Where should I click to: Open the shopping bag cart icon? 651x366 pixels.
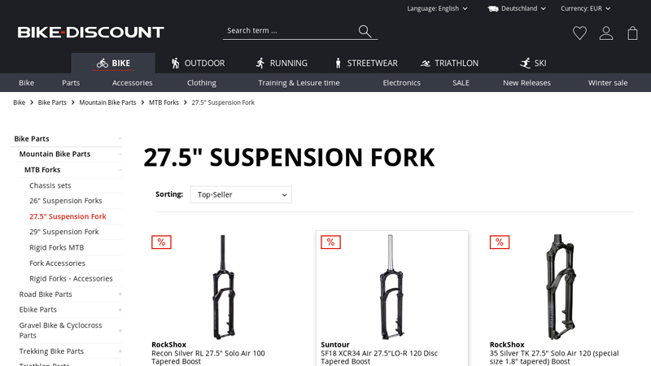632,33
